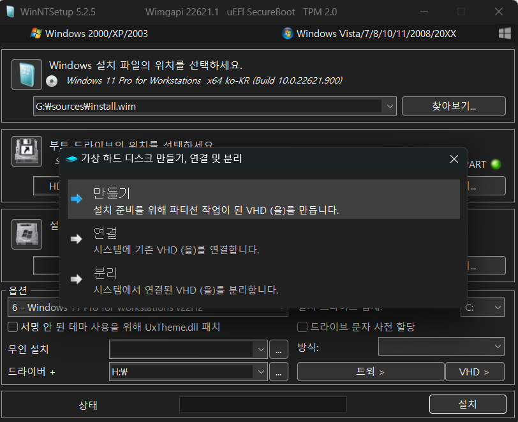The width and height of the screenshot is (518, 422).
Task: Click the Windows installation source box icon
Action: (x=27, y=75)
